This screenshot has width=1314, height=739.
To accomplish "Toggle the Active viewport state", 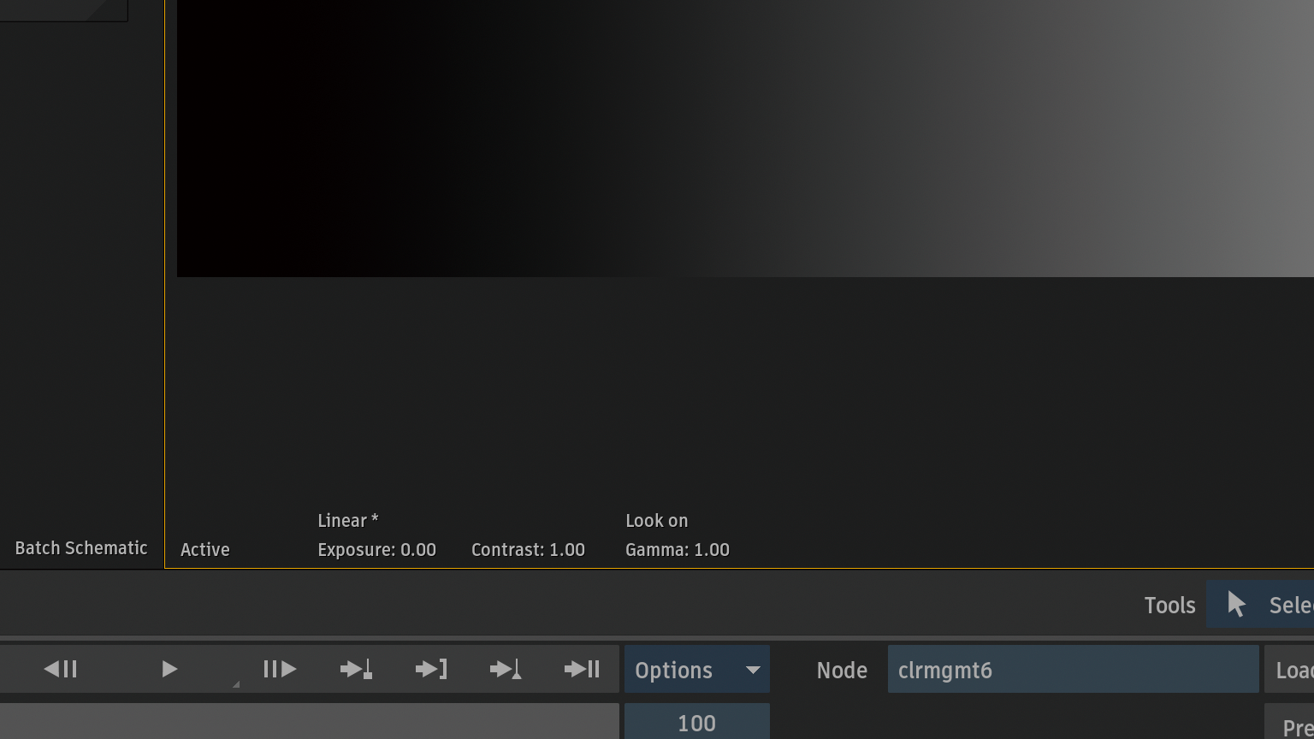I will 205,550.
